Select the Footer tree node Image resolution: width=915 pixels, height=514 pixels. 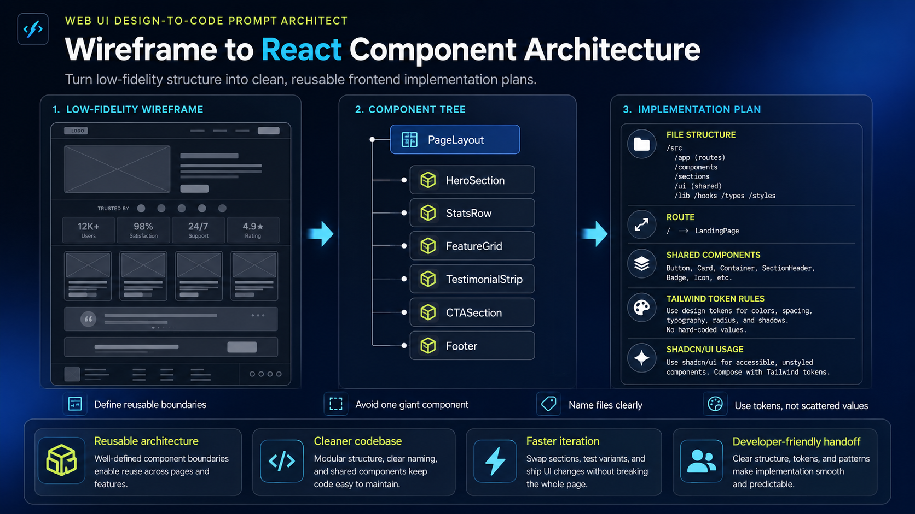(472, 346)
